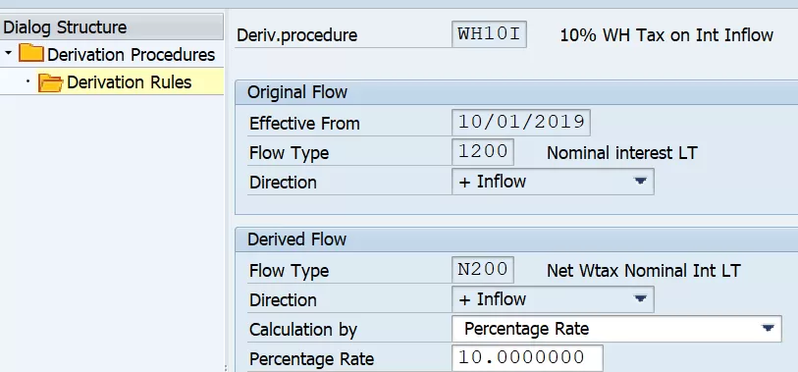Click Original Flow Type 1200 field
Image resolution: width=798 pixels, height=372 pixels.
coord(483,152)
